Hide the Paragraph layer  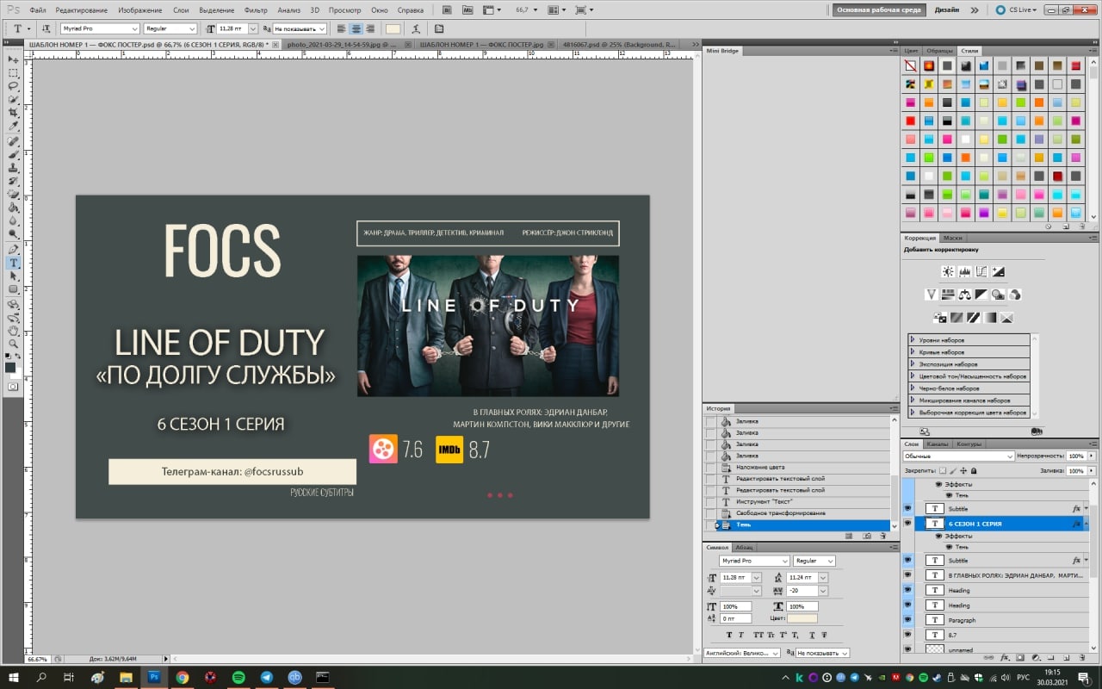click(x=907, y=619)
